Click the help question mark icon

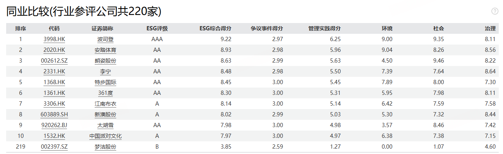495,11
